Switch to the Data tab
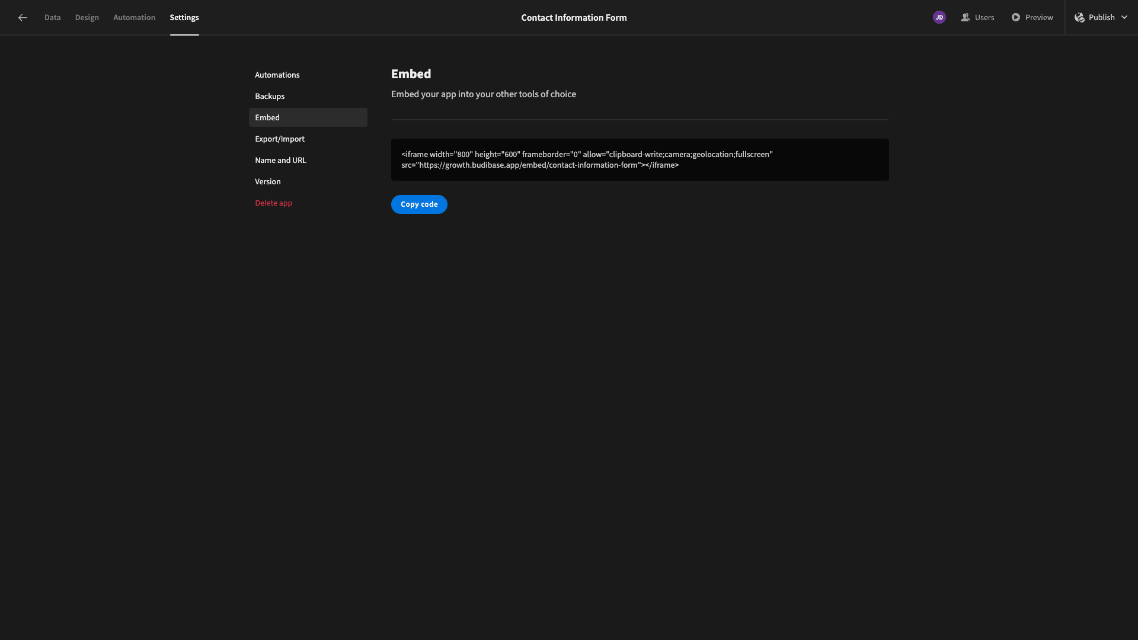 coord(52,18)
